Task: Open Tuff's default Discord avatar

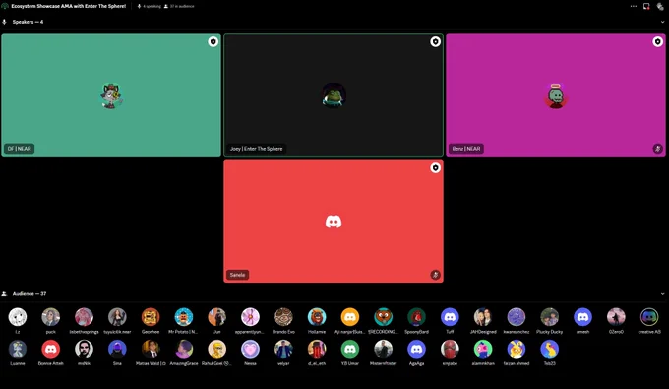Action: 450,317
